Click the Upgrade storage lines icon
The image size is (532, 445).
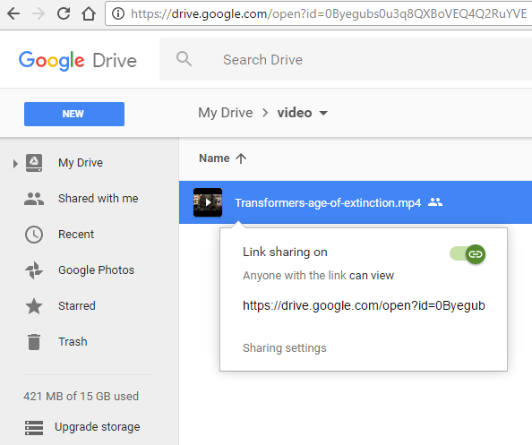(34, 428)
